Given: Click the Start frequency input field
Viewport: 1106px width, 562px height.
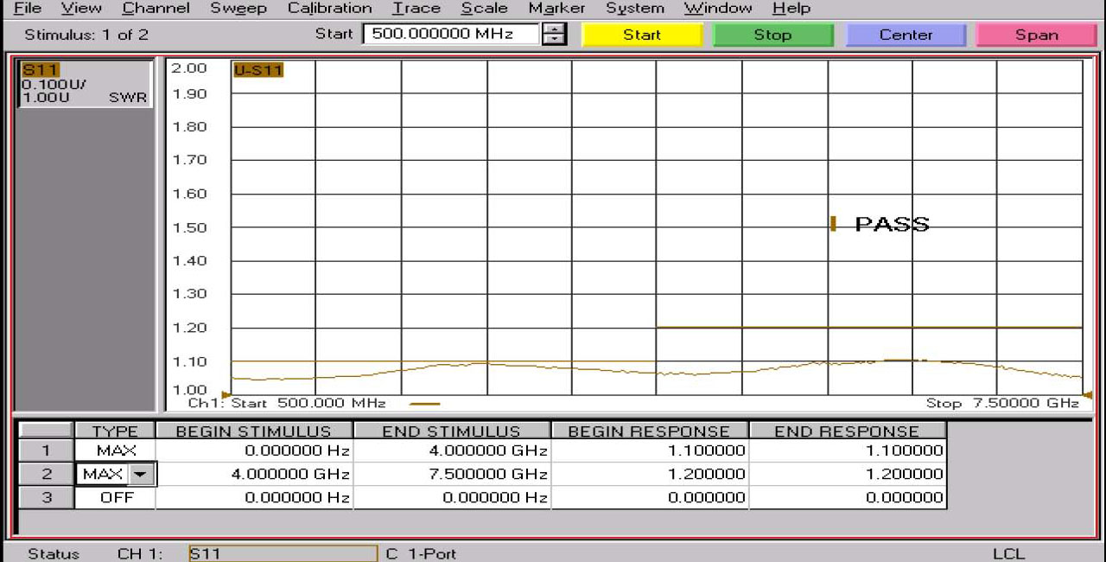Looking at the screenshot, I should (x=450, y=35).
